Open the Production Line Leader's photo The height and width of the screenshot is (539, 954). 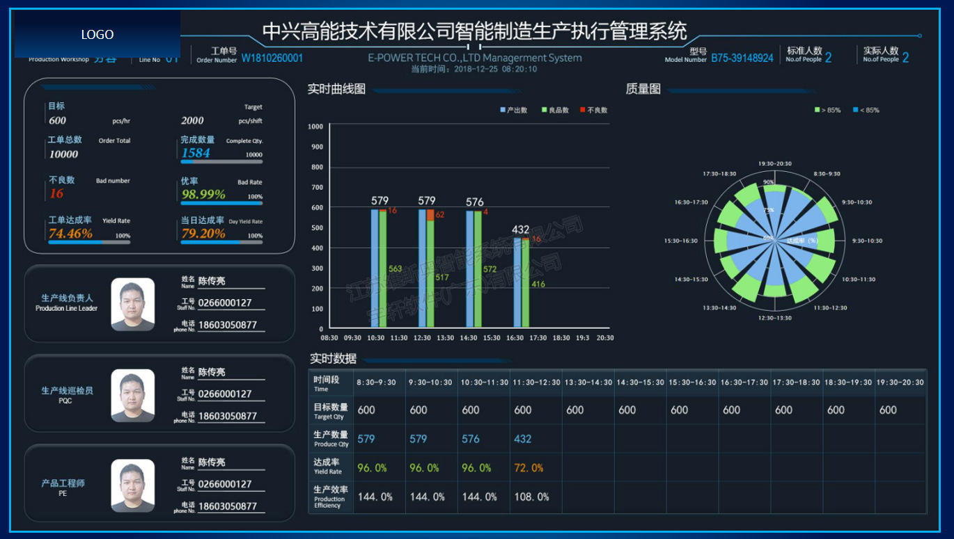[132, 305]
